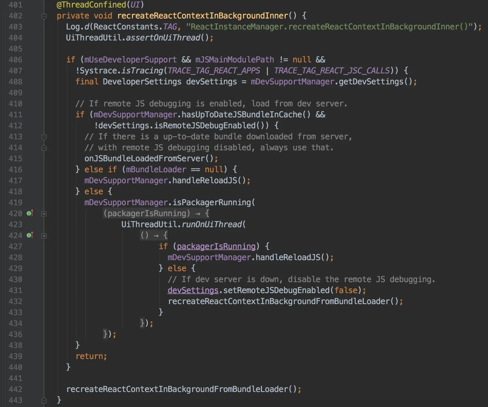Image resolution: width=488 pixels, height=407 pixels.
Task: Expand the collapsed lambda with the plus box at line 424
Action: click(44, 236)
